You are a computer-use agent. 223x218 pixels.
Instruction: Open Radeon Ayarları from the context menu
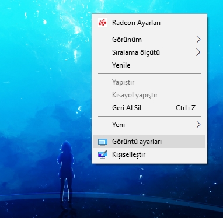pyautogui.click(x=149, y=23)
